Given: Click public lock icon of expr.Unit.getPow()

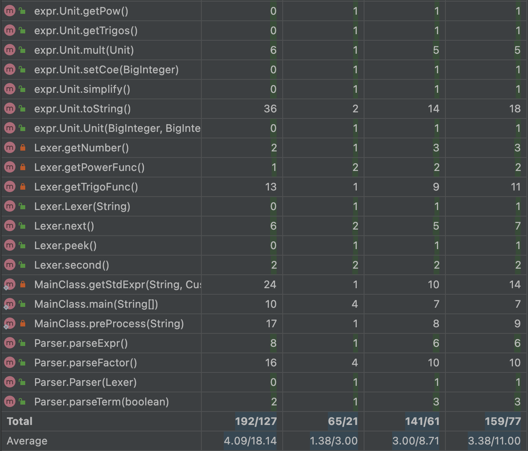Looking at the screenshot, I should click(x=23, y=11).
